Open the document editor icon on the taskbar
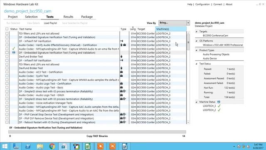 click(x=125, y=146)
